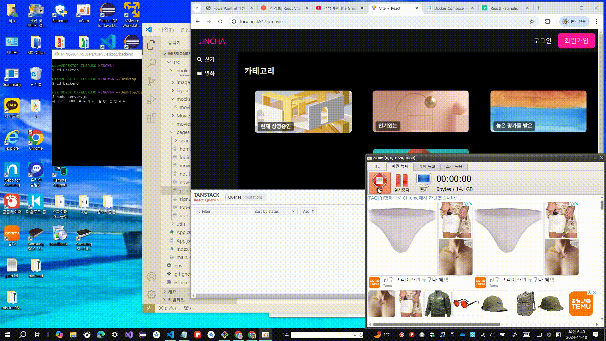Open Chrome tab search dropdown arrow

pyautogui.click(x=197, y=8)
